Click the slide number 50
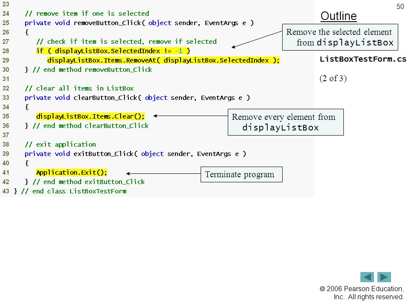This screenshot has height=306, width=408. pyautogui.click(x=400, y=6)
